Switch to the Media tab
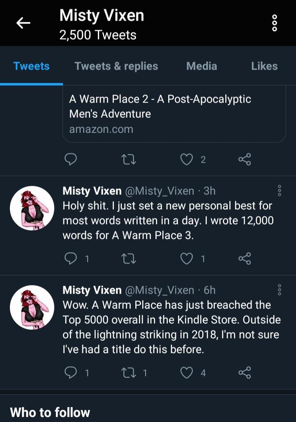The width and height of the screenshot is (296, 422). tap(201, 66)
